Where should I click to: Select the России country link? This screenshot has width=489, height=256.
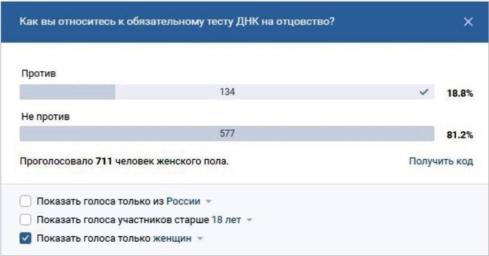click(x=183, y=201)
